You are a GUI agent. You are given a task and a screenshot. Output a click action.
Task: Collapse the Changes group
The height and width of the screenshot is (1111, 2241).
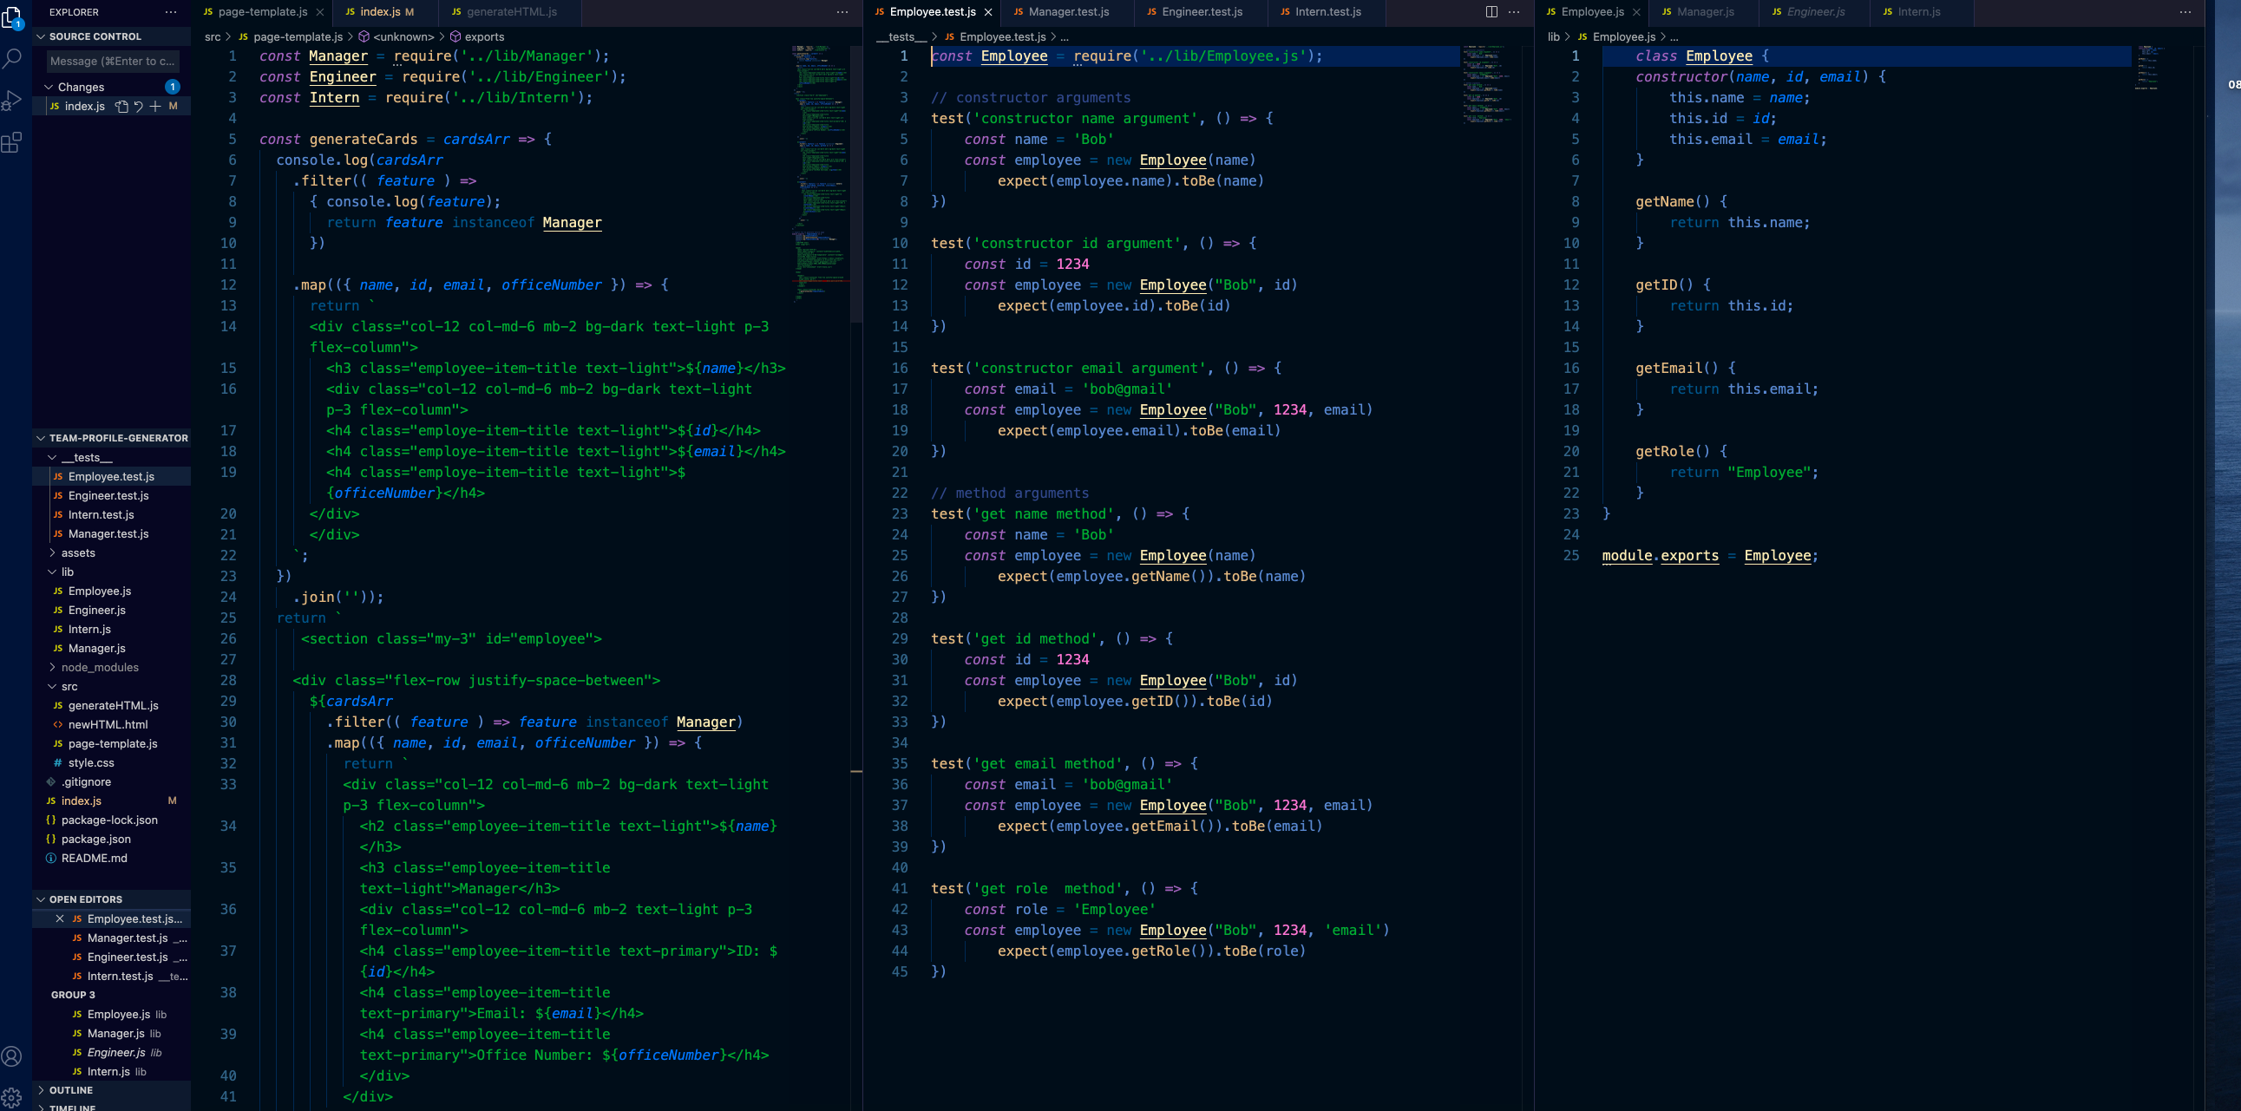pyautogui.click(x=111, y=87)
